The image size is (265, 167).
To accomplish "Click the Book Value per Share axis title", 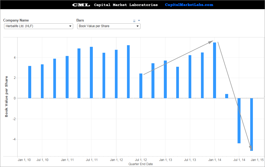I will click(6, 97).
